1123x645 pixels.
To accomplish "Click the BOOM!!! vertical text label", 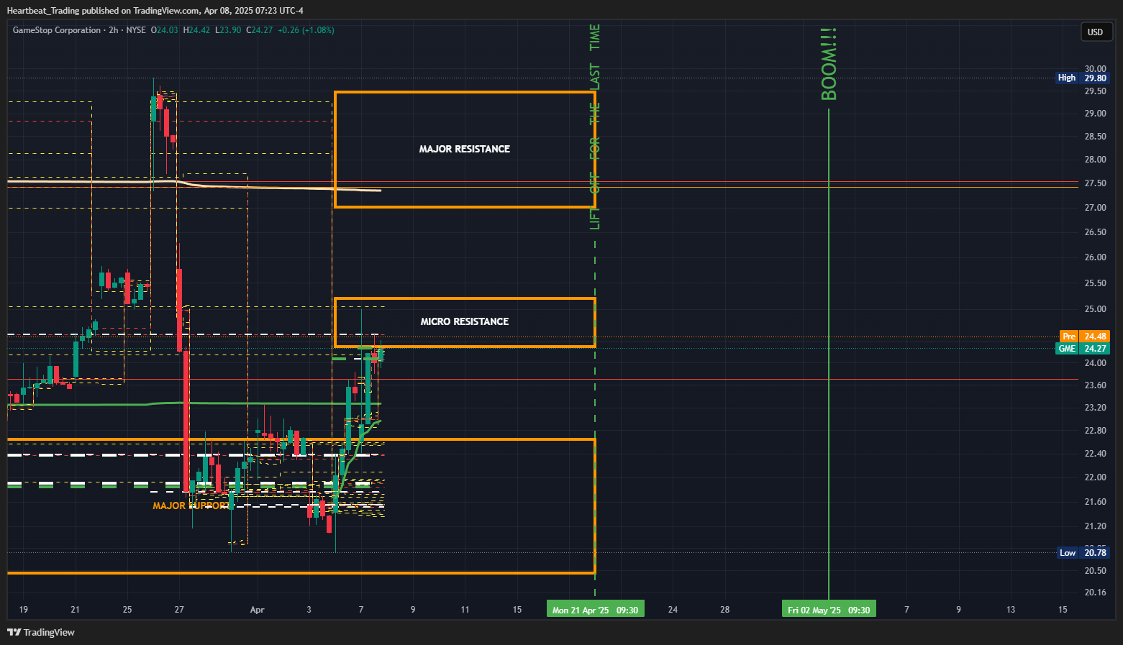I will tap(829, 64).
